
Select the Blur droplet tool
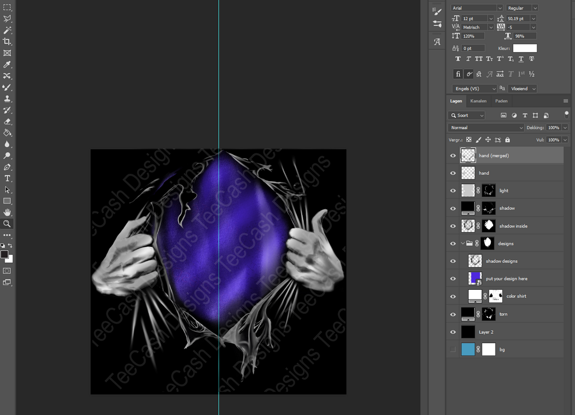(7, 144)
